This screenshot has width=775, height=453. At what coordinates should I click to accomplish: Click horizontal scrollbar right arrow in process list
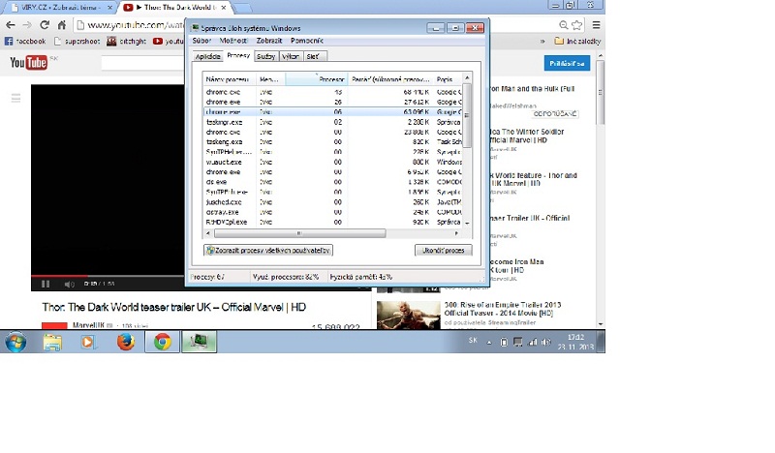pos(456,233)
